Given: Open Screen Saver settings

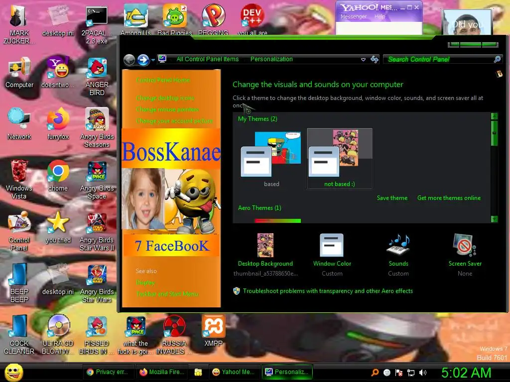Looking at the screenshot, I should tap(465, 255).
